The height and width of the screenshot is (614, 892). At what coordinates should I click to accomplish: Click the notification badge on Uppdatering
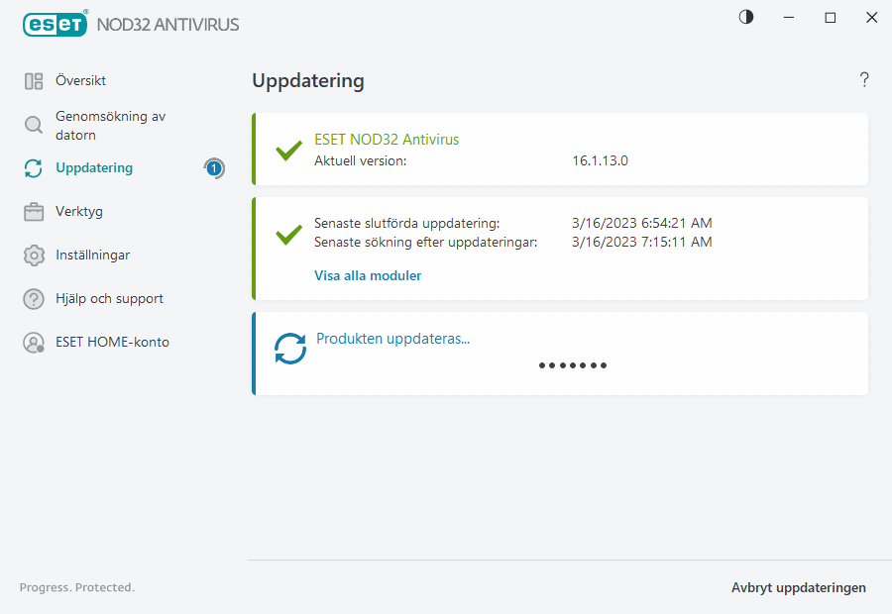pyautogui.click(x=214, y=168)
